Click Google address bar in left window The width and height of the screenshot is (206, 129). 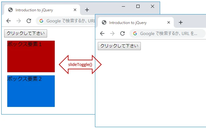pyautogui.click(x=65, y=21)
